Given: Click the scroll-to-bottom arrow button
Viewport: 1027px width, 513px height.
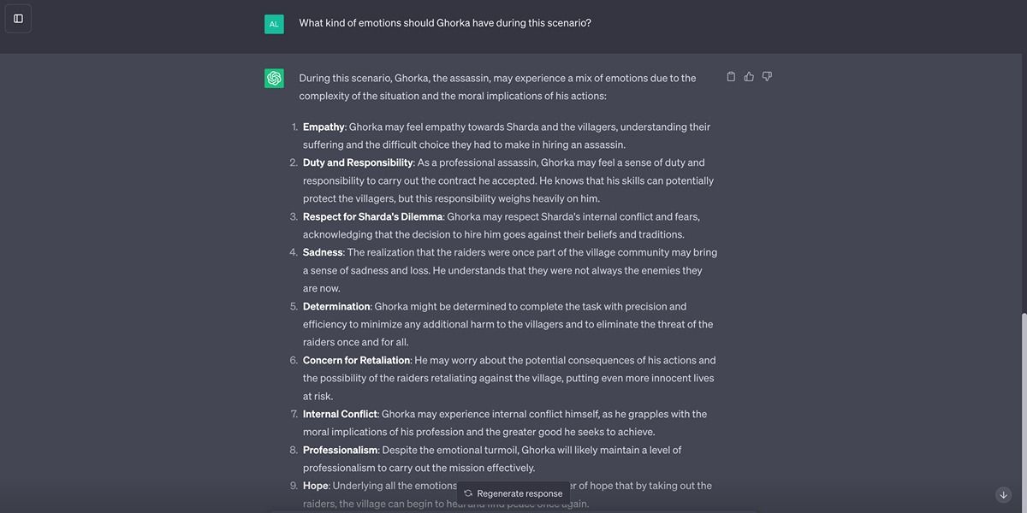Looking at the screenshot, I should click(1003, 495).
